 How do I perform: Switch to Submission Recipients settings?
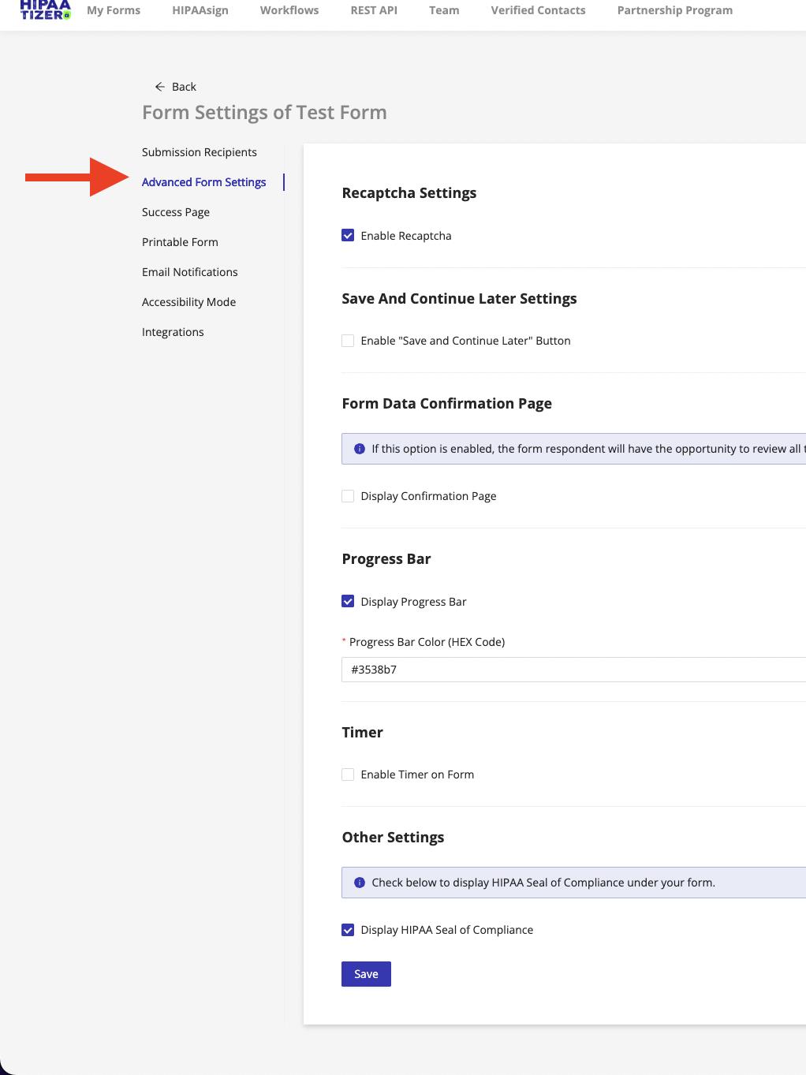click(x=199, y=151)
